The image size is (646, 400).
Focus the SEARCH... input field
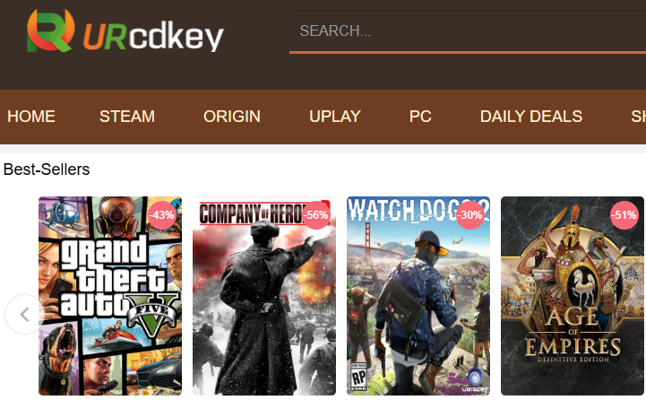(468, 30)
